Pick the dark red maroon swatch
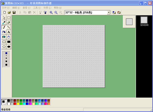153x112 pixels. click(15, 101)
